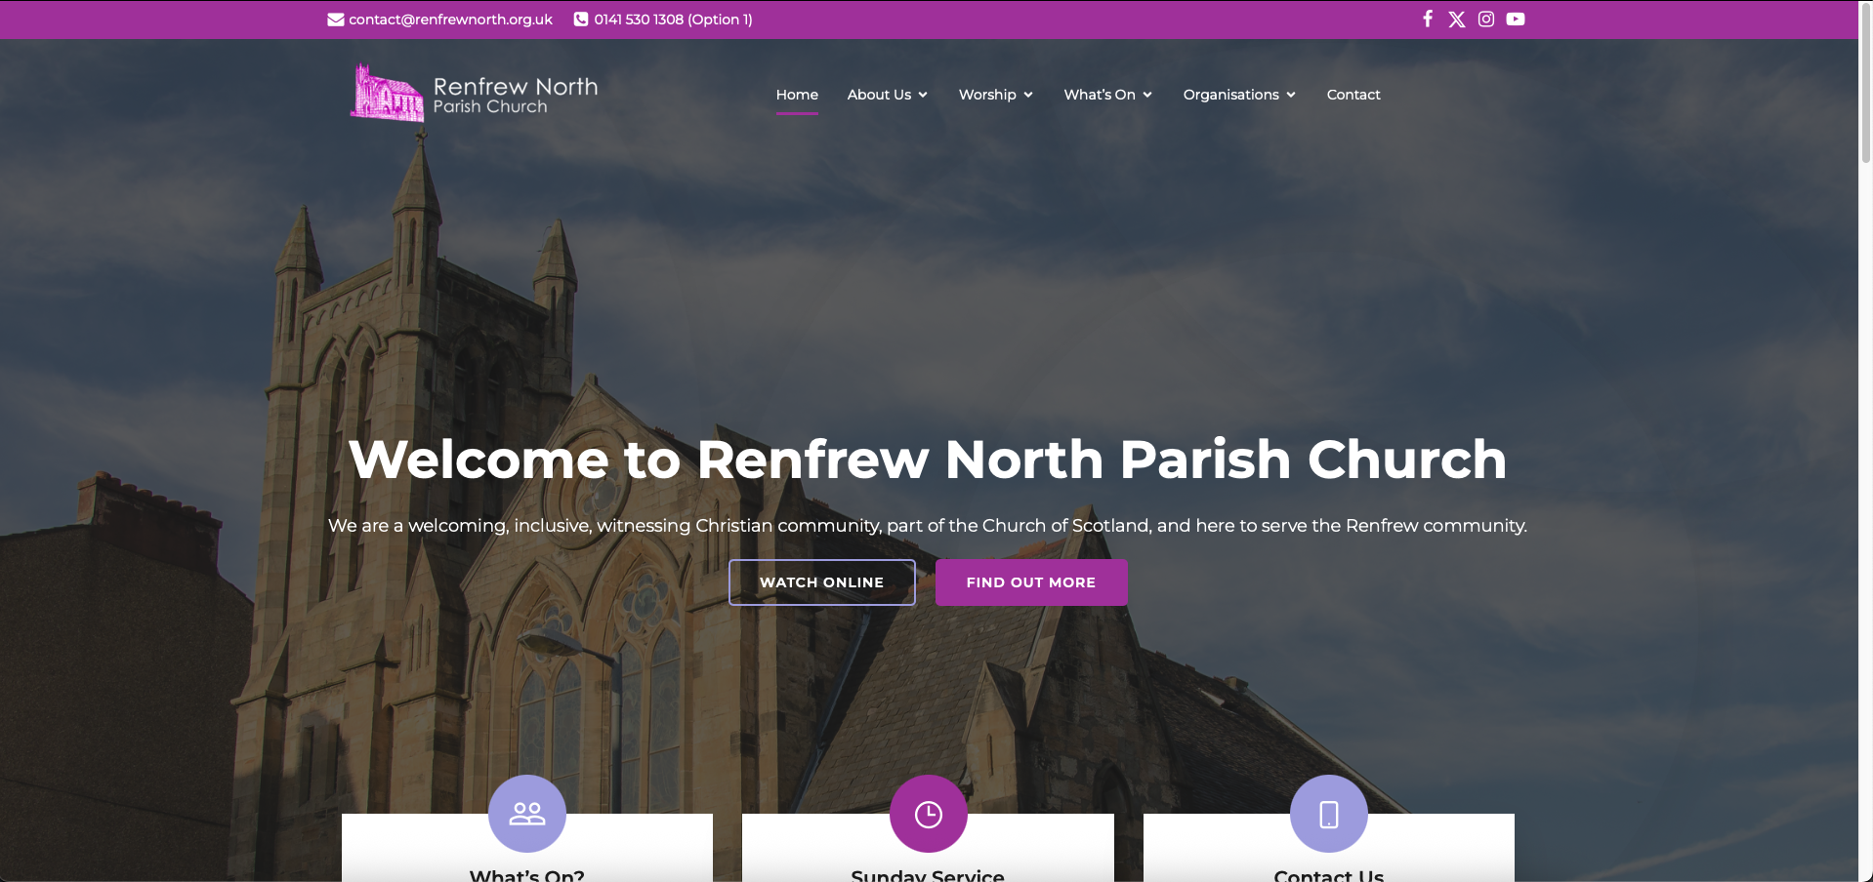Open the Facebook page icon
Image resolution: width=1873 pixels, height=882 pixels.
[1427, 19]
